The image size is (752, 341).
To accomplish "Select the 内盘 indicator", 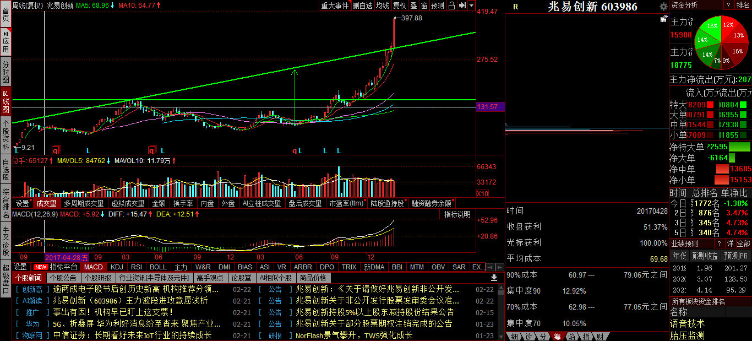I will [x=207, y=203].
